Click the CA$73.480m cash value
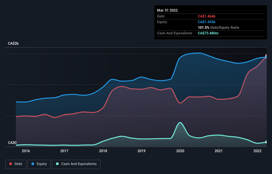The width and height of the screenshot is (272, 174). point(208,33)
